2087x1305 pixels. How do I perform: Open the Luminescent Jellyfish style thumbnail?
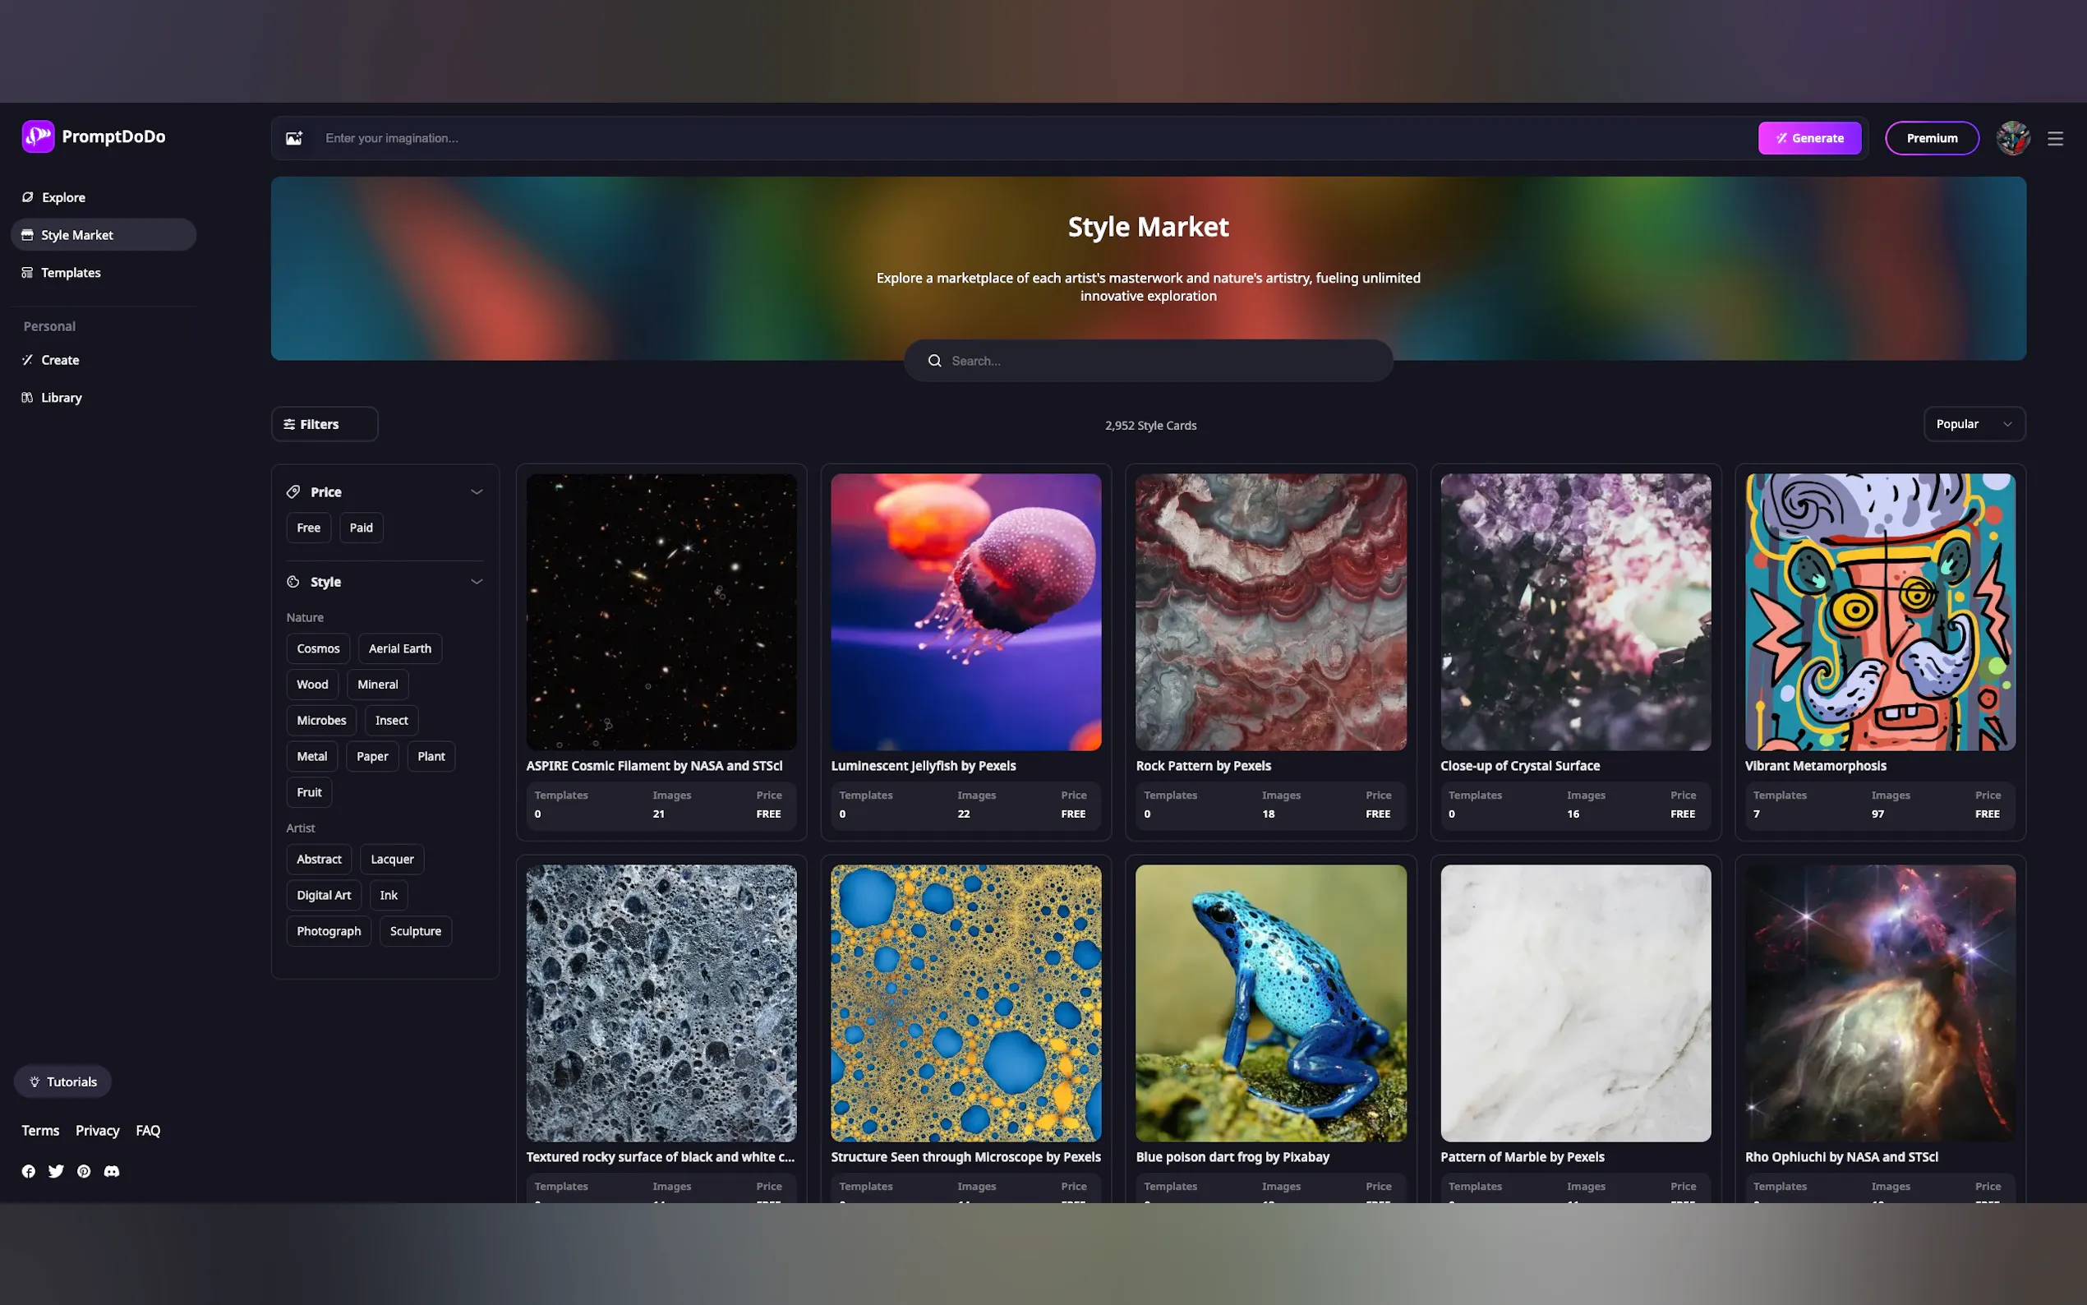pyautogui.click(x=965, y=611)
